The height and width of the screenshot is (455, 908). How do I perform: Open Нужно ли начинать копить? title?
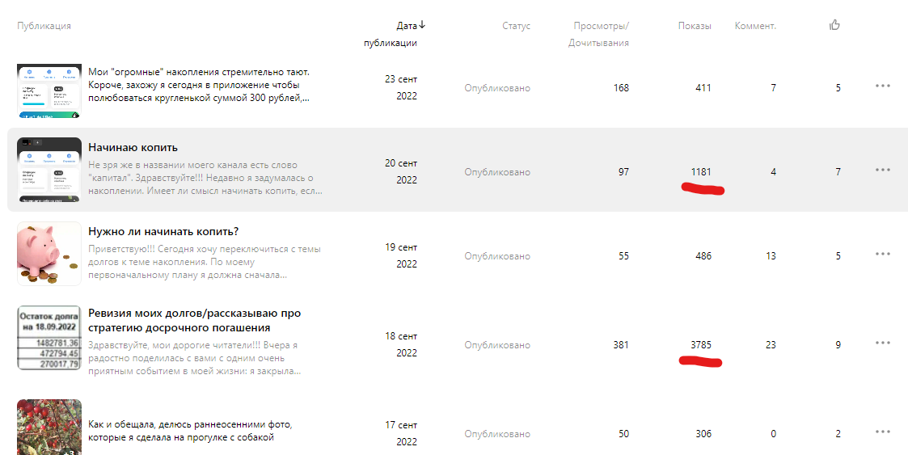coord(163,232)
